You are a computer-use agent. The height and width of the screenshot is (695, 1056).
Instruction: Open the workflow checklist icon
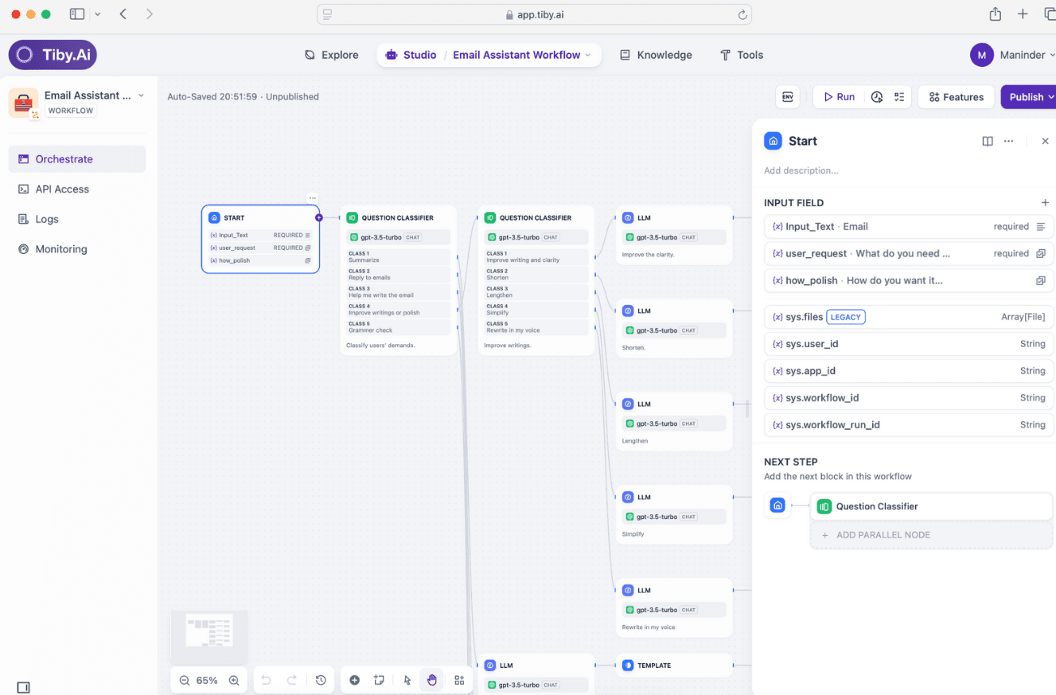[900, 97]
